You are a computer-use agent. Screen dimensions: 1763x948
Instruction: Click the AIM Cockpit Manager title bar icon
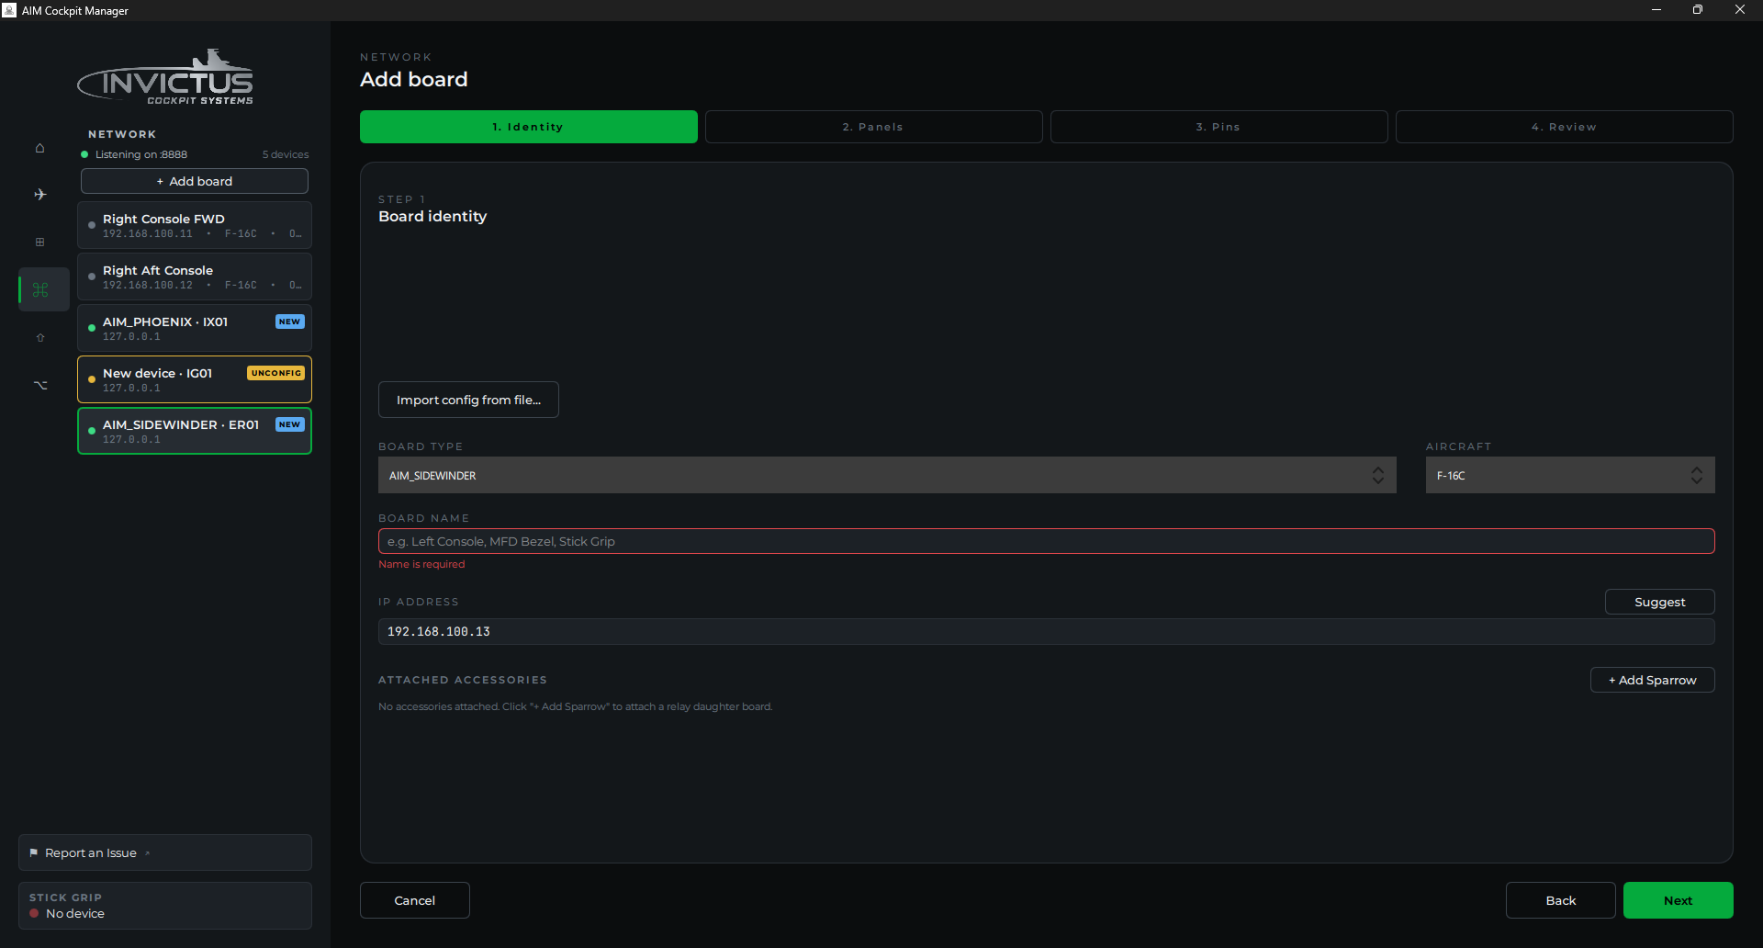pos(9,10)
